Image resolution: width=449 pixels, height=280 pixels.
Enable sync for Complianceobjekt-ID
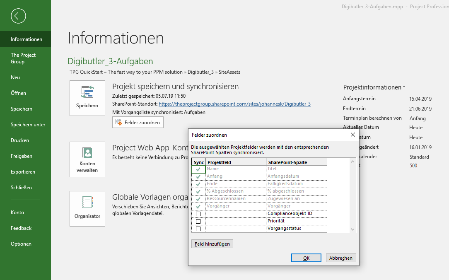[x=198, y=214]
